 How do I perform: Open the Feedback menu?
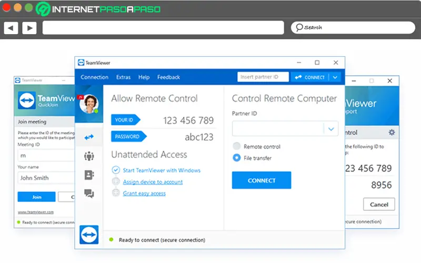click(168, 77)
